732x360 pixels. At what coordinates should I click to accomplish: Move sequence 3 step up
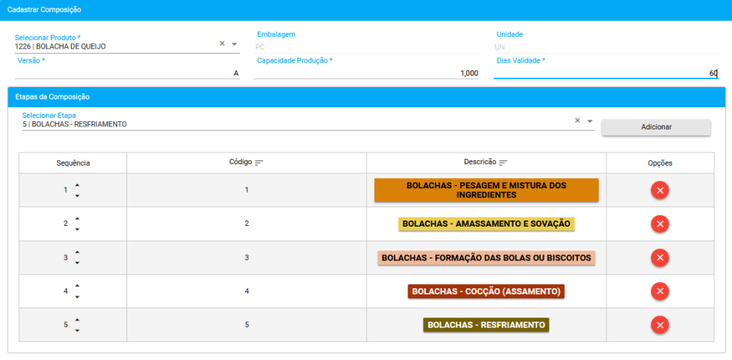pos(77,252)
